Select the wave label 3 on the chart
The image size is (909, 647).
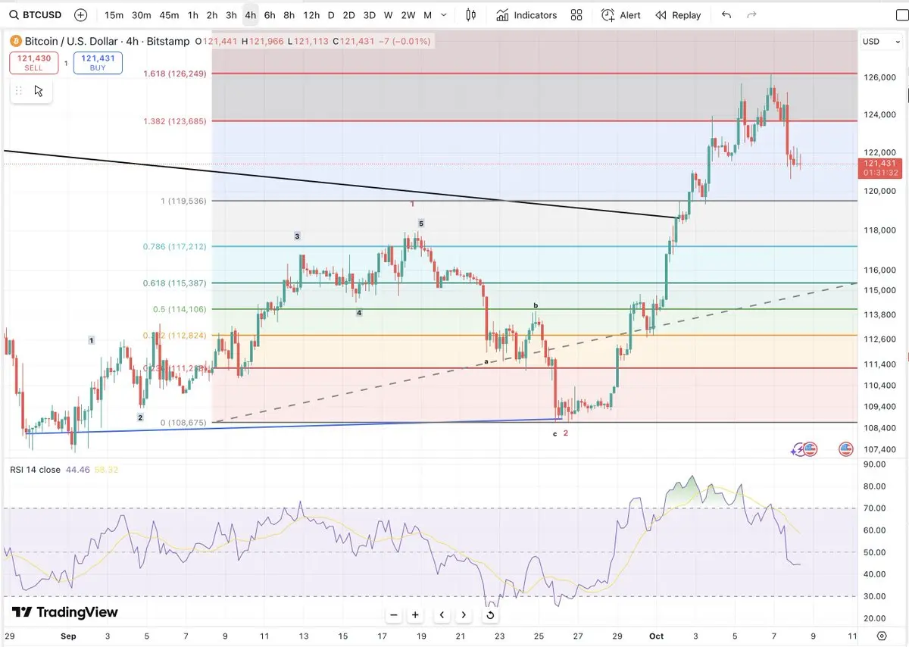tap(298, 236)
